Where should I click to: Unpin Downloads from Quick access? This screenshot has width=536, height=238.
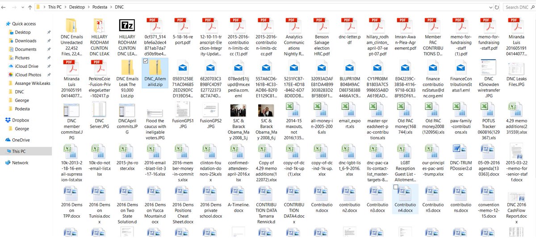tap(49, 41)
